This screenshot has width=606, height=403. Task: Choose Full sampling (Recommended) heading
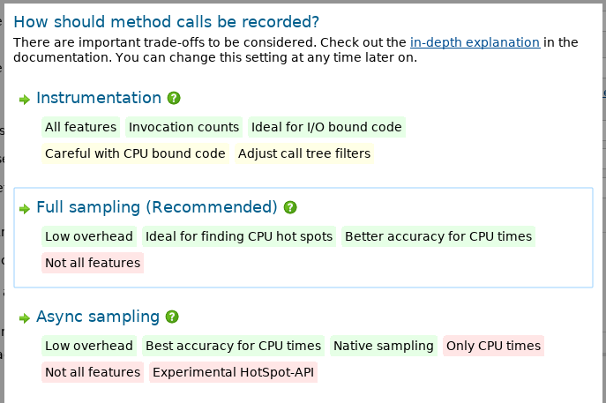point(157,207)
